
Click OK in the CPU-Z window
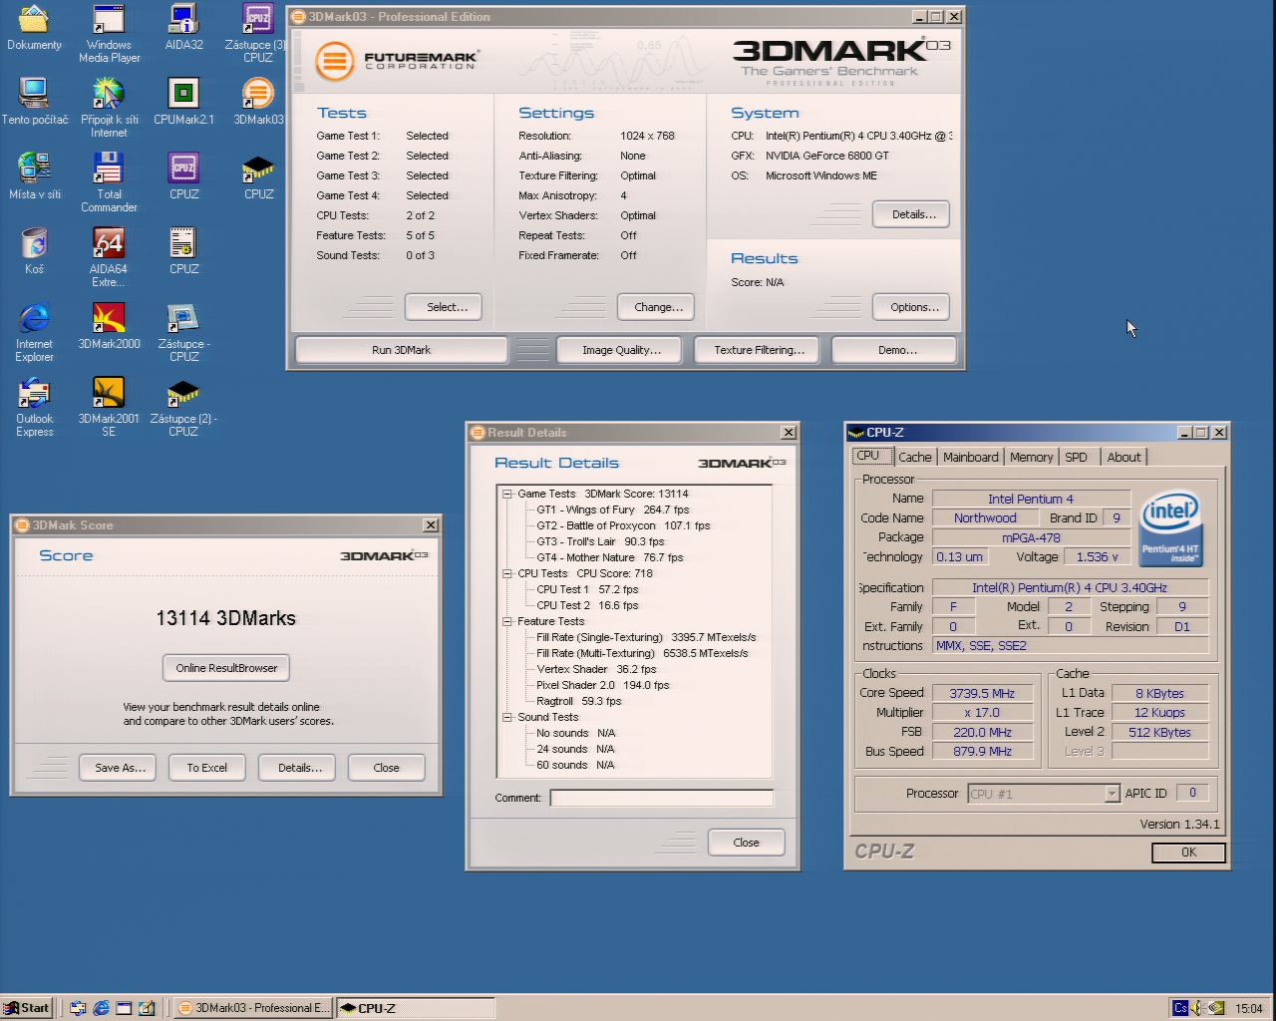point(1188,852)
